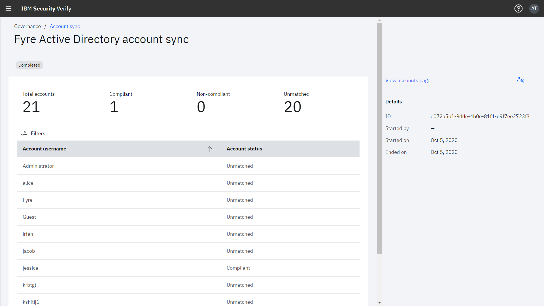This screenshot has height=306, width=544.
Task: Click the Filters sliders icon
Action: coord(24,133)
